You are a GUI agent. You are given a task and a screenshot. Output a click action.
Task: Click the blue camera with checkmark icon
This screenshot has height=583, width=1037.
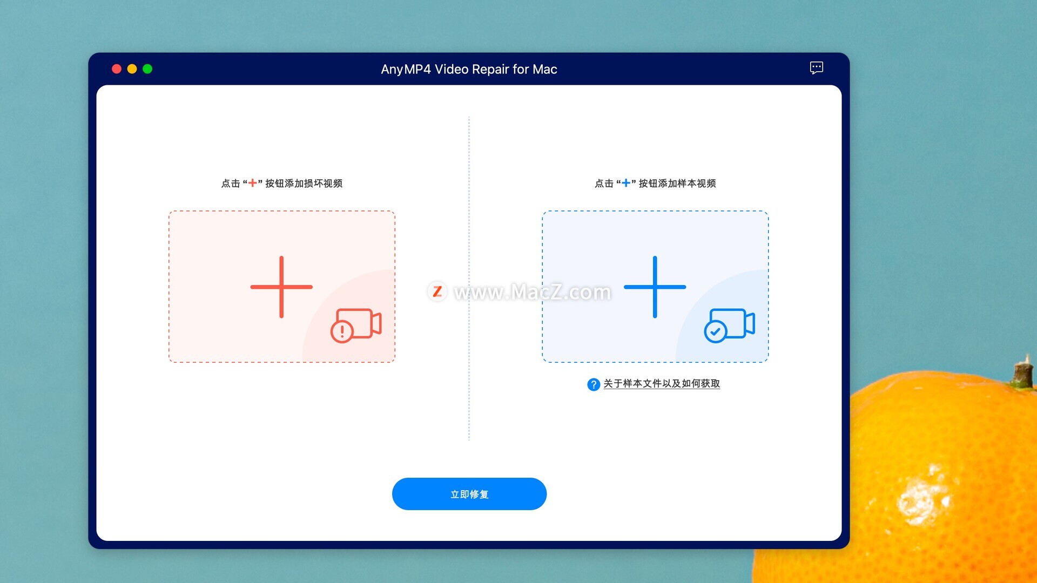(729, 325)
